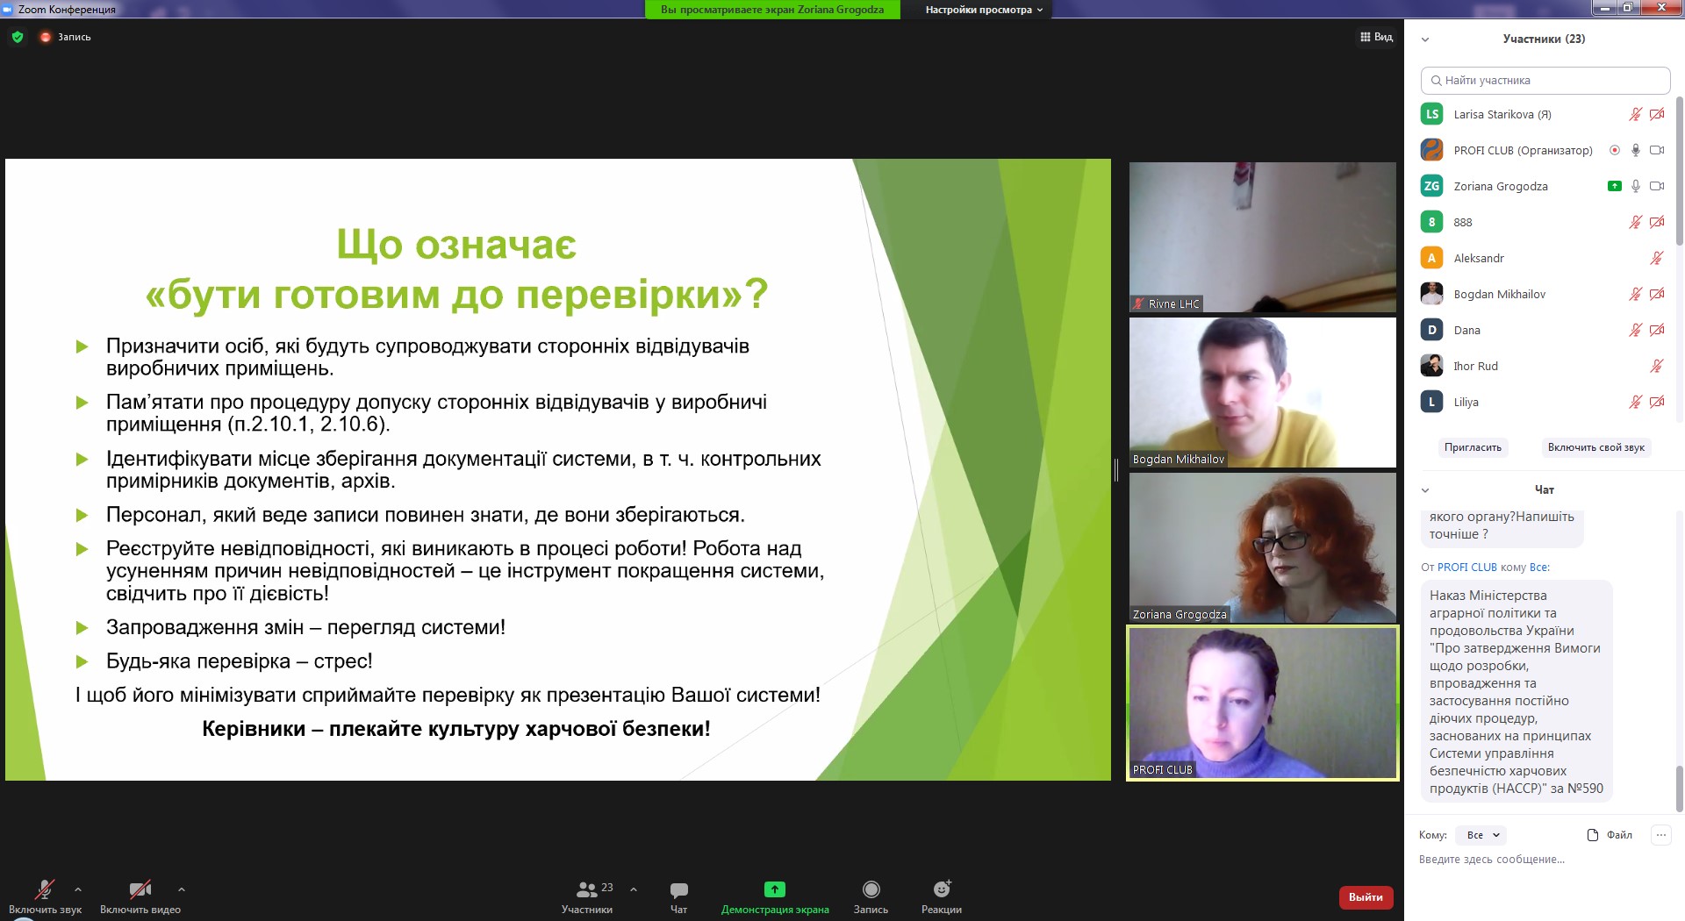The image size is (1685, 921).
Task: Click Larisa Starikova muted microphone icon
Action: pyautogui.click(x=1635, y=114)
